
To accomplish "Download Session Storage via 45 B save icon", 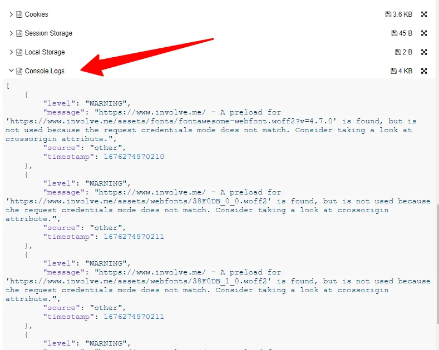I will [394, 33].
